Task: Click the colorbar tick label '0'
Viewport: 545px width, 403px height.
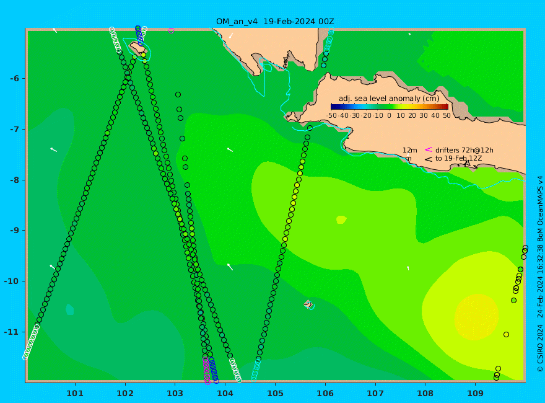Action: pyautogui.click(x=390, y=115)
